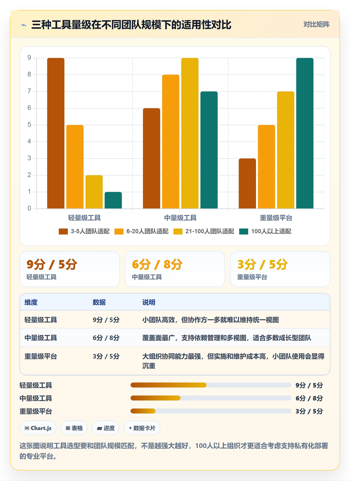Image resolution: width=350 pixels, height=481 pixels.
Task: Click the 中量级工具 progress bar
Action: 211,398
